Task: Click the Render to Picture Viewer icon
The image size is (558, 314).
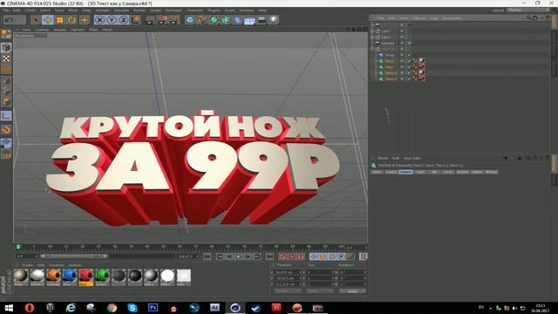Action: tap(163, 19)
